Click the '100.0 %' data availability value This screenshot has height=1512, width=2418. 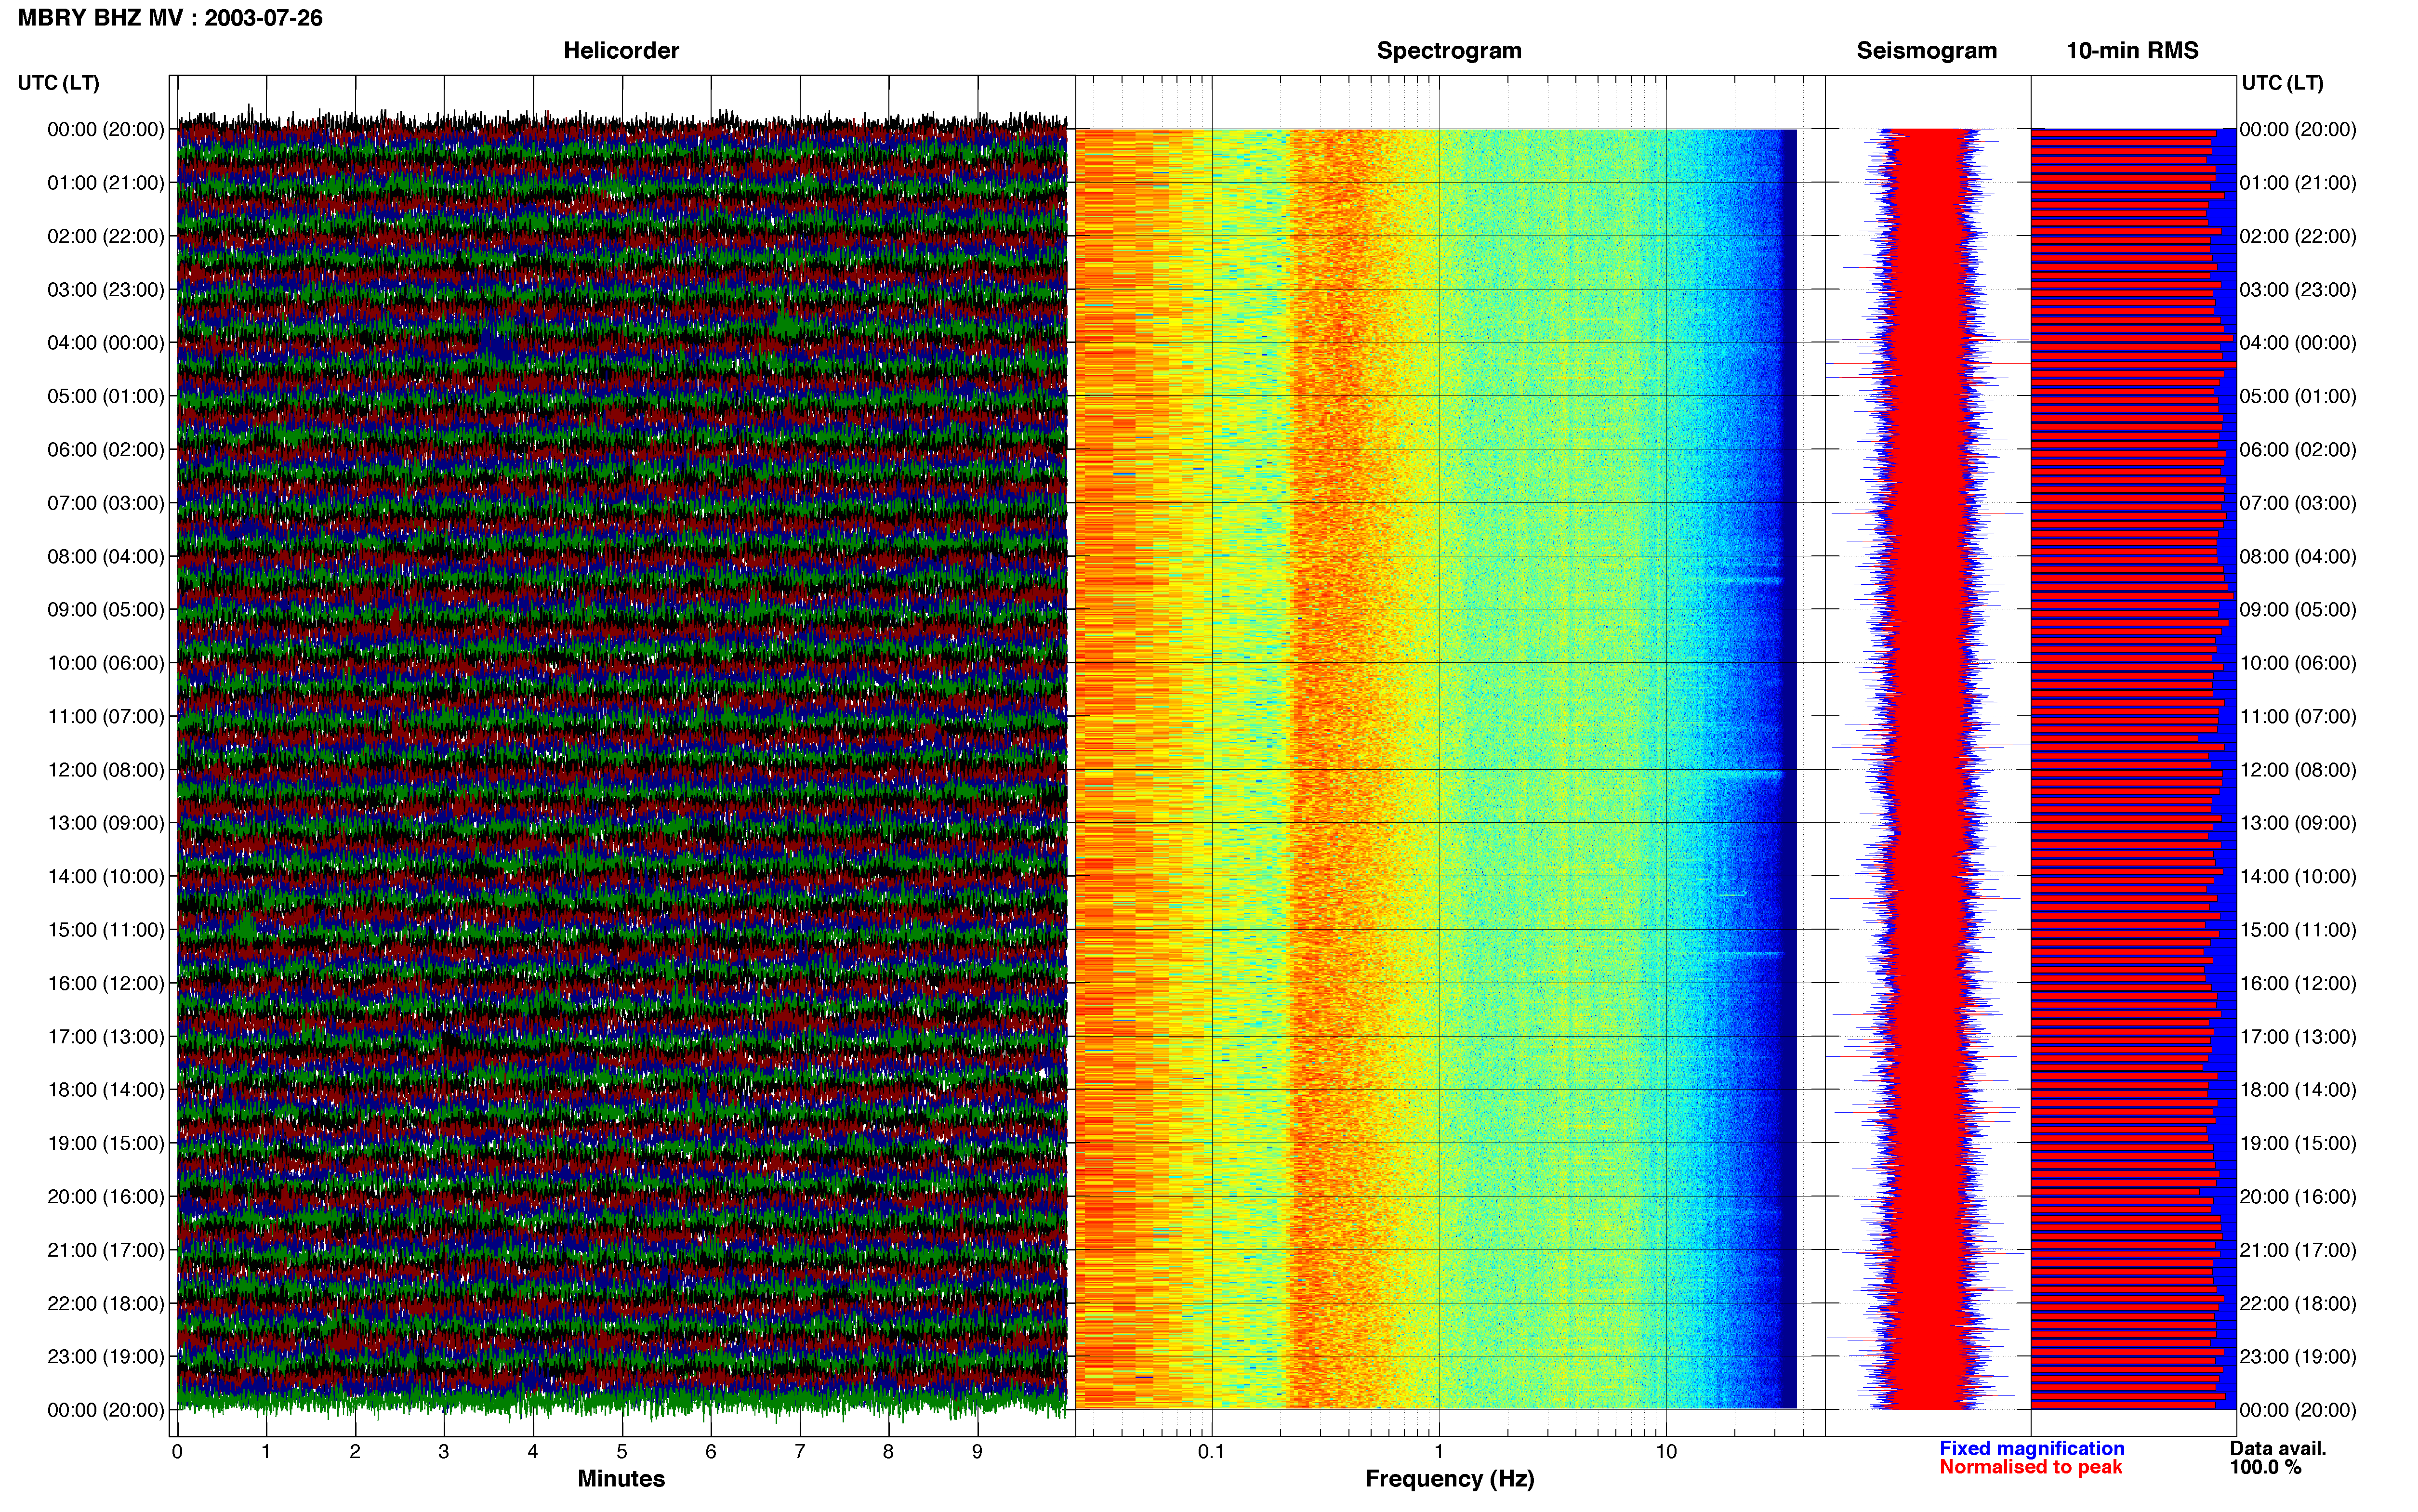point(2265,1467)
